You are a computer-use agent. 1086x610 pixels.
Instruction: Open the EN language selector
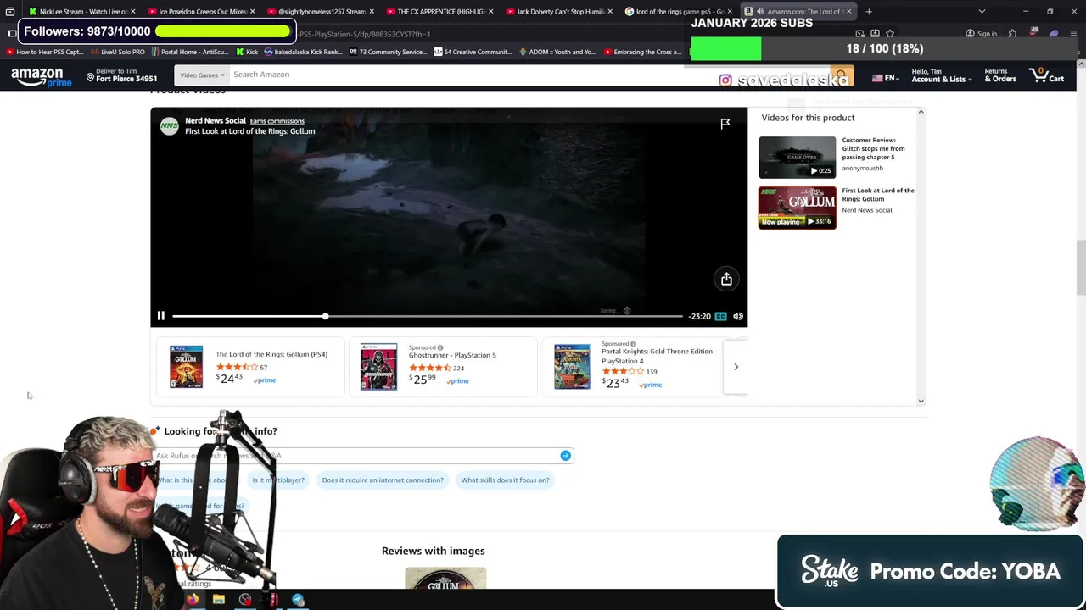click(x=885, y=78)
